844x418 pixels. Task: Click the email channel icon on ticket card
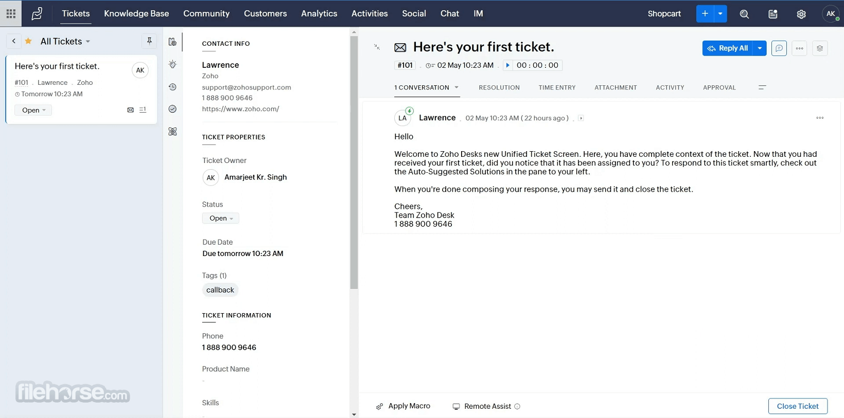point(130,110)
